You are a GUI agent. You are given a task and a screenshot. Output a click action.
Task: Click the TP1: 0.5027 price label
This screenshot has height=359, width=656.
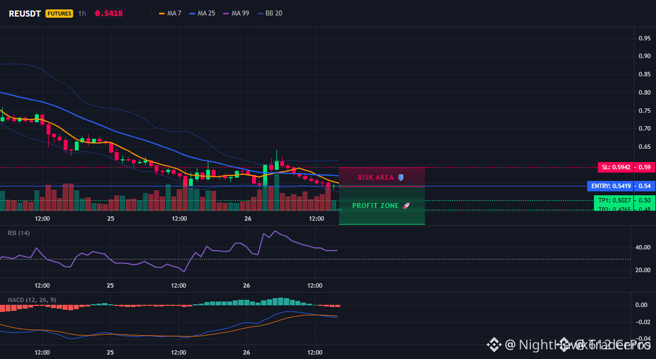pos(613,200)
